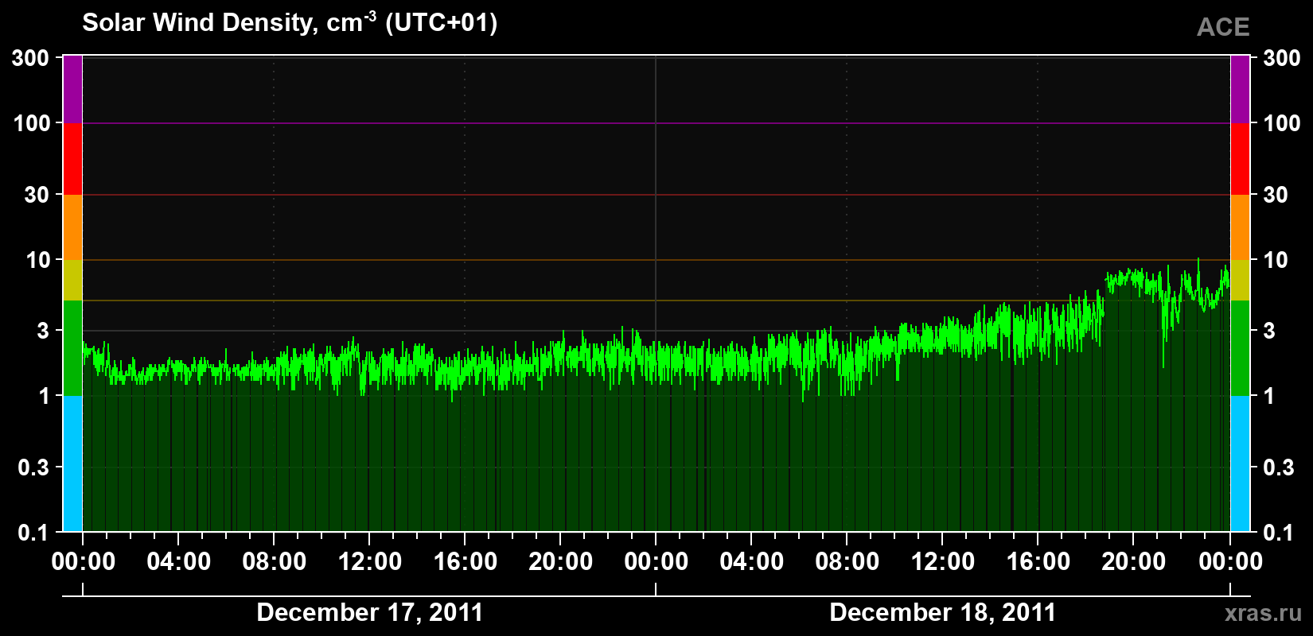
Task: Click the yellow-olive band on left scale
Action: pos(72,280)
